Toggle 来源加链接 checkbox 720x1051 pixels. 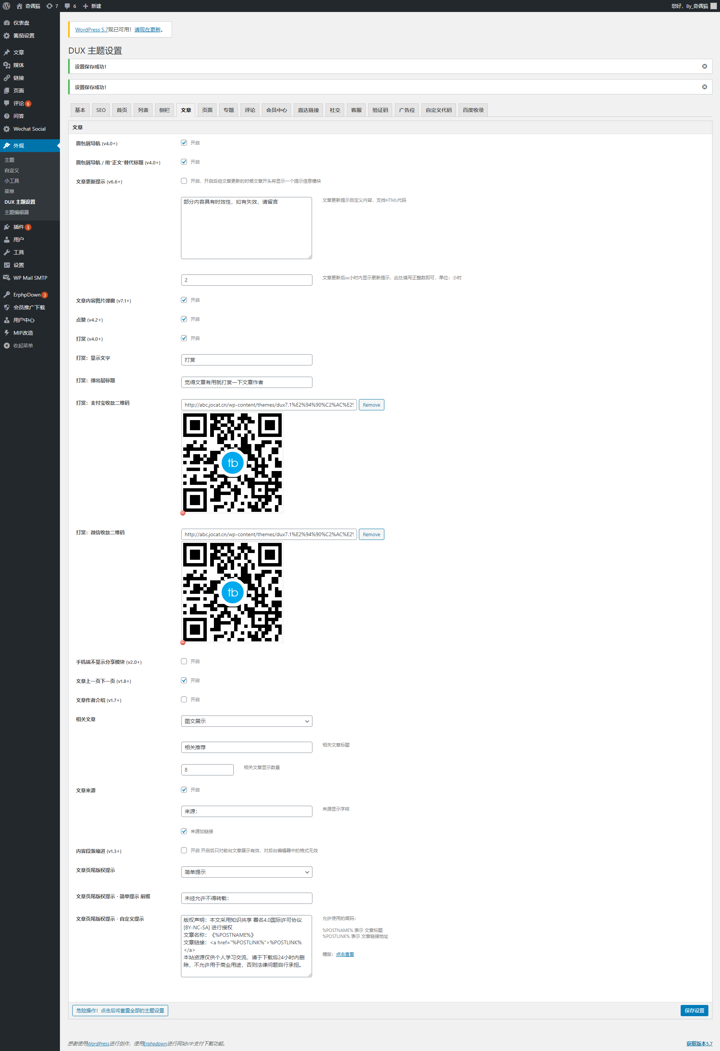point(184,831)
